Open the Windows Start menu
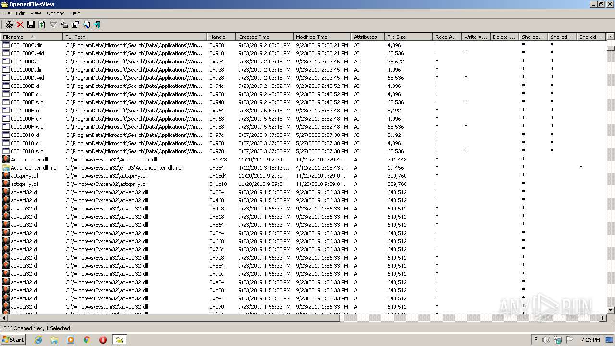615x346 pixels. click(13, 339)
